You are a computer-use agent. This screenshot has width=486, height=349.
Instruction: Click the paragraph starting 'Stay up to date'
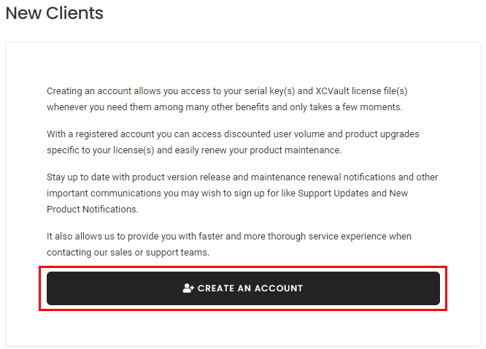click(242, 193)
